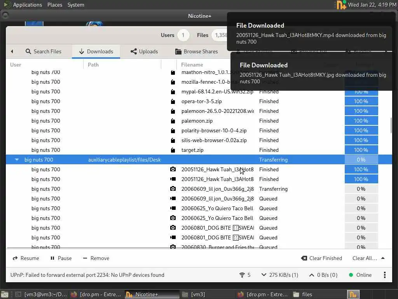The width and height of the screenshot is (398, 299).
Task: Click camera icon of finished Hawk Tuah image
Action: click(x=173, y=169)
